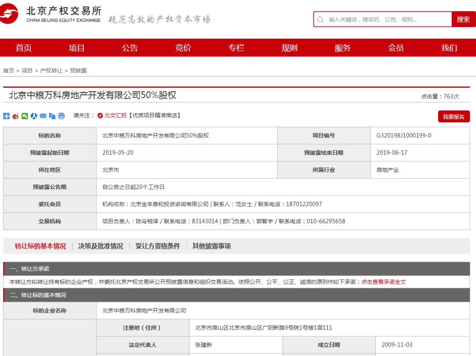
Task: Open the 公告 navigation menu
Action: pos(130,48)
